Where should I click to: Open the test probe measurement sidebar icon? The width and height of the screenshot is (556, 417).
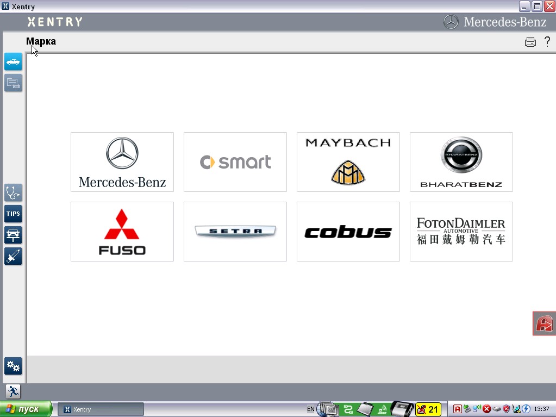[x=13, y=257]
